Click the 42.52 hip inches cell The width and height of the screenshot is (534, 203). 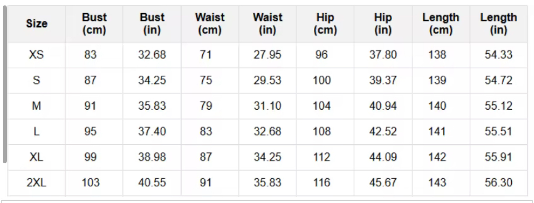tap(383, 132)
